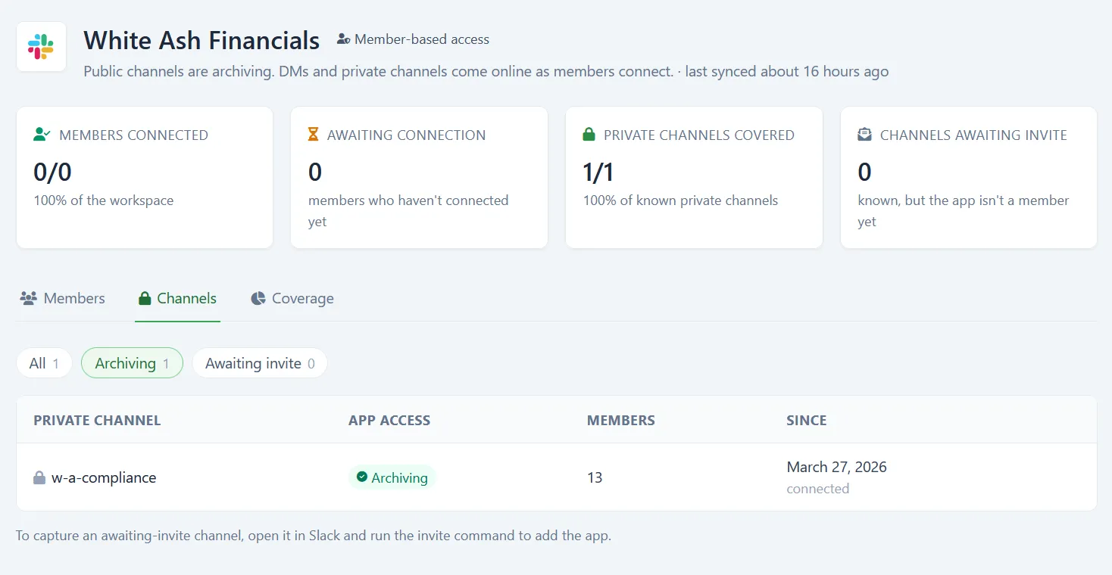Click the last synced status text
This screenshot has height=575, width=1112.
tap(787, 72)
